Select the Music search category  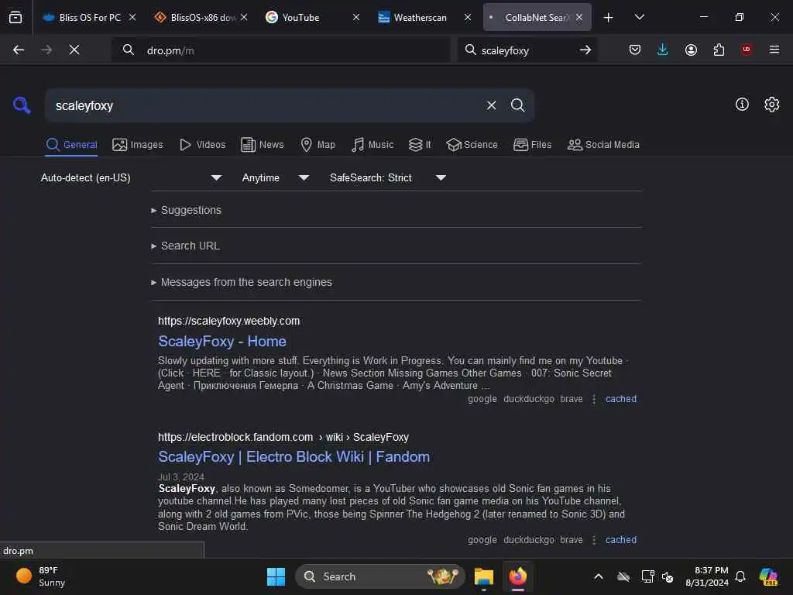(372, 145)
